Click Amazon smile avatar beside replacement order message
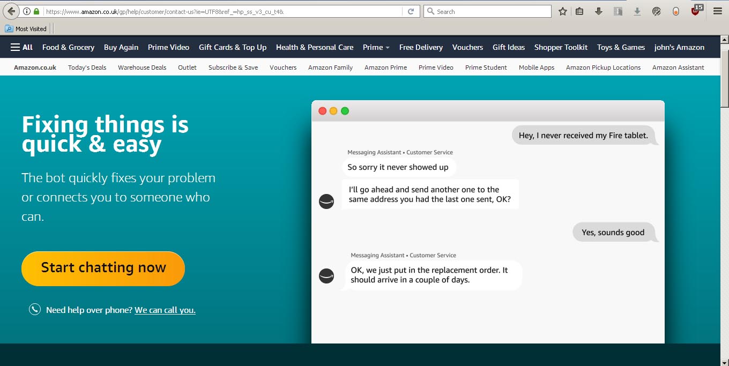729x366 pixels. click(326, 276)
